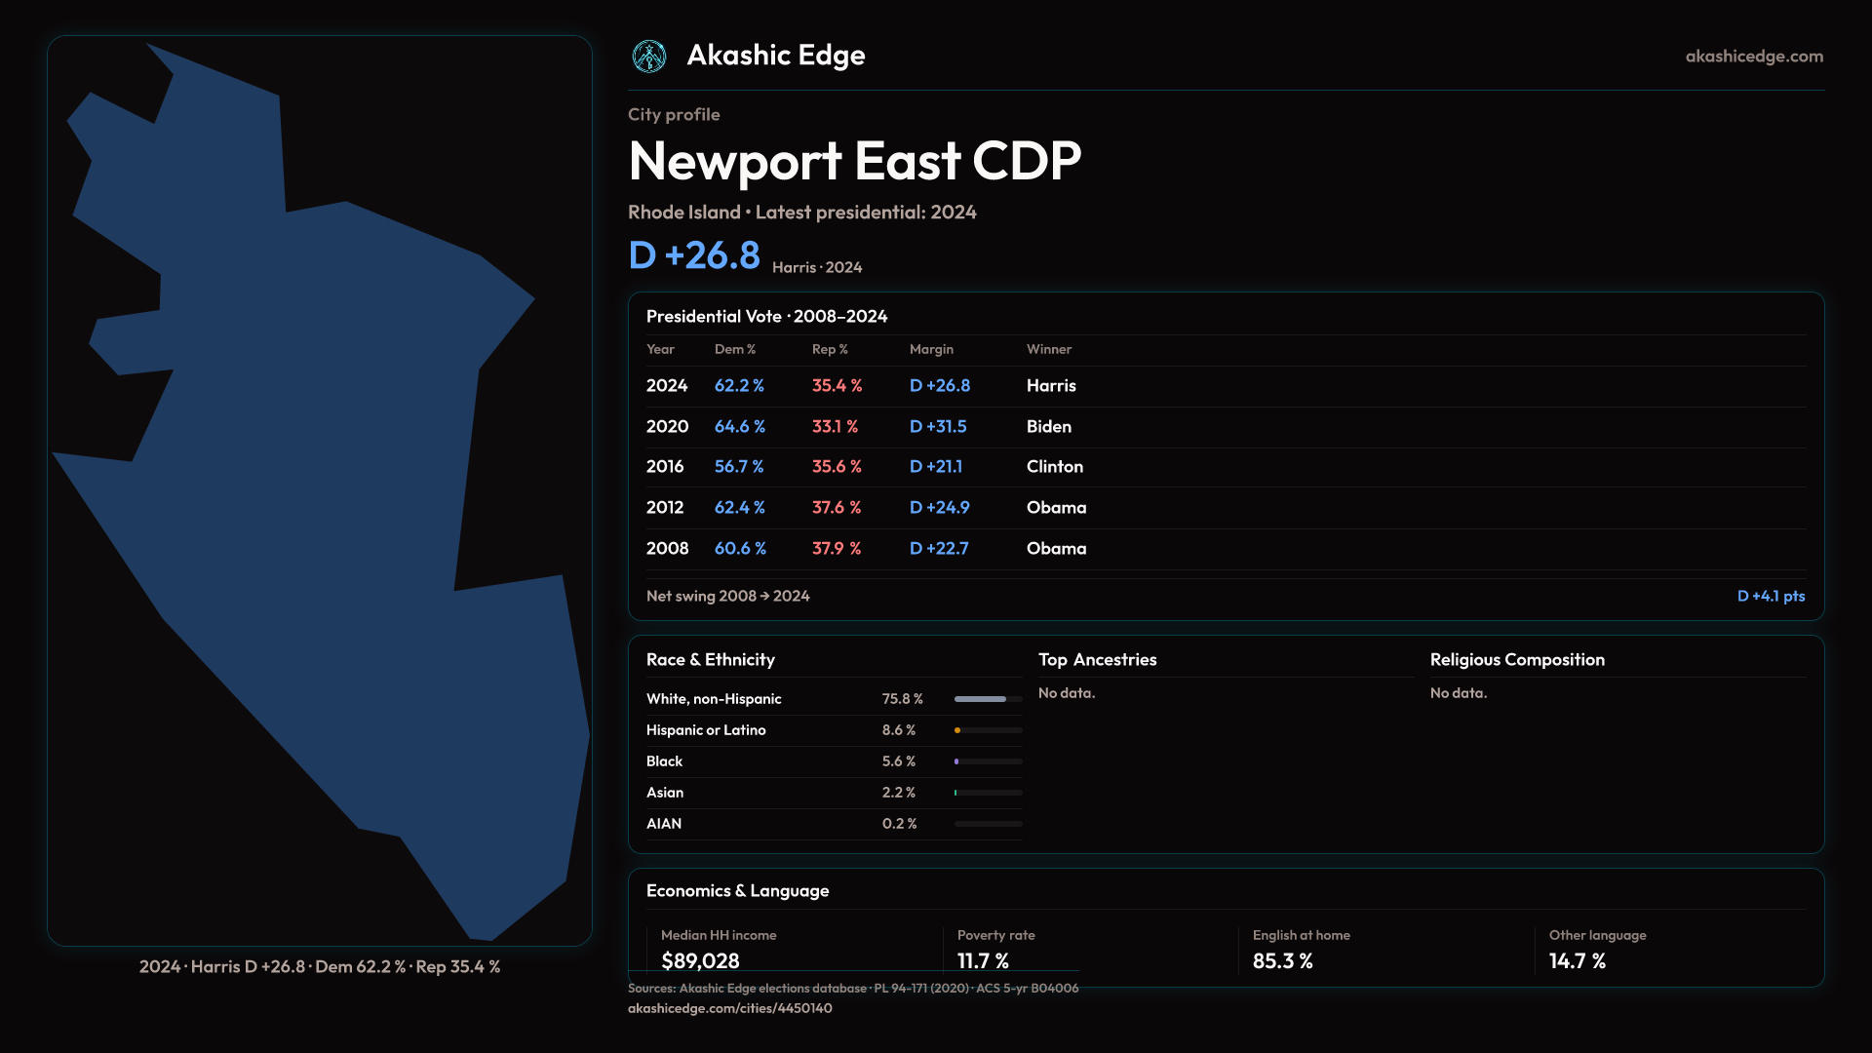The image size is (1872, 1053).
Task: Open the akashicedge.com link in header
Action: click(1753, 57)
